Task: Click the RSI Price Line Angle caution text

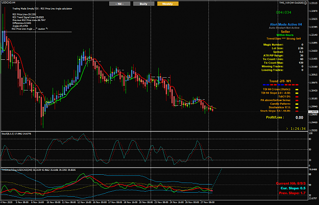Action: 30,29
